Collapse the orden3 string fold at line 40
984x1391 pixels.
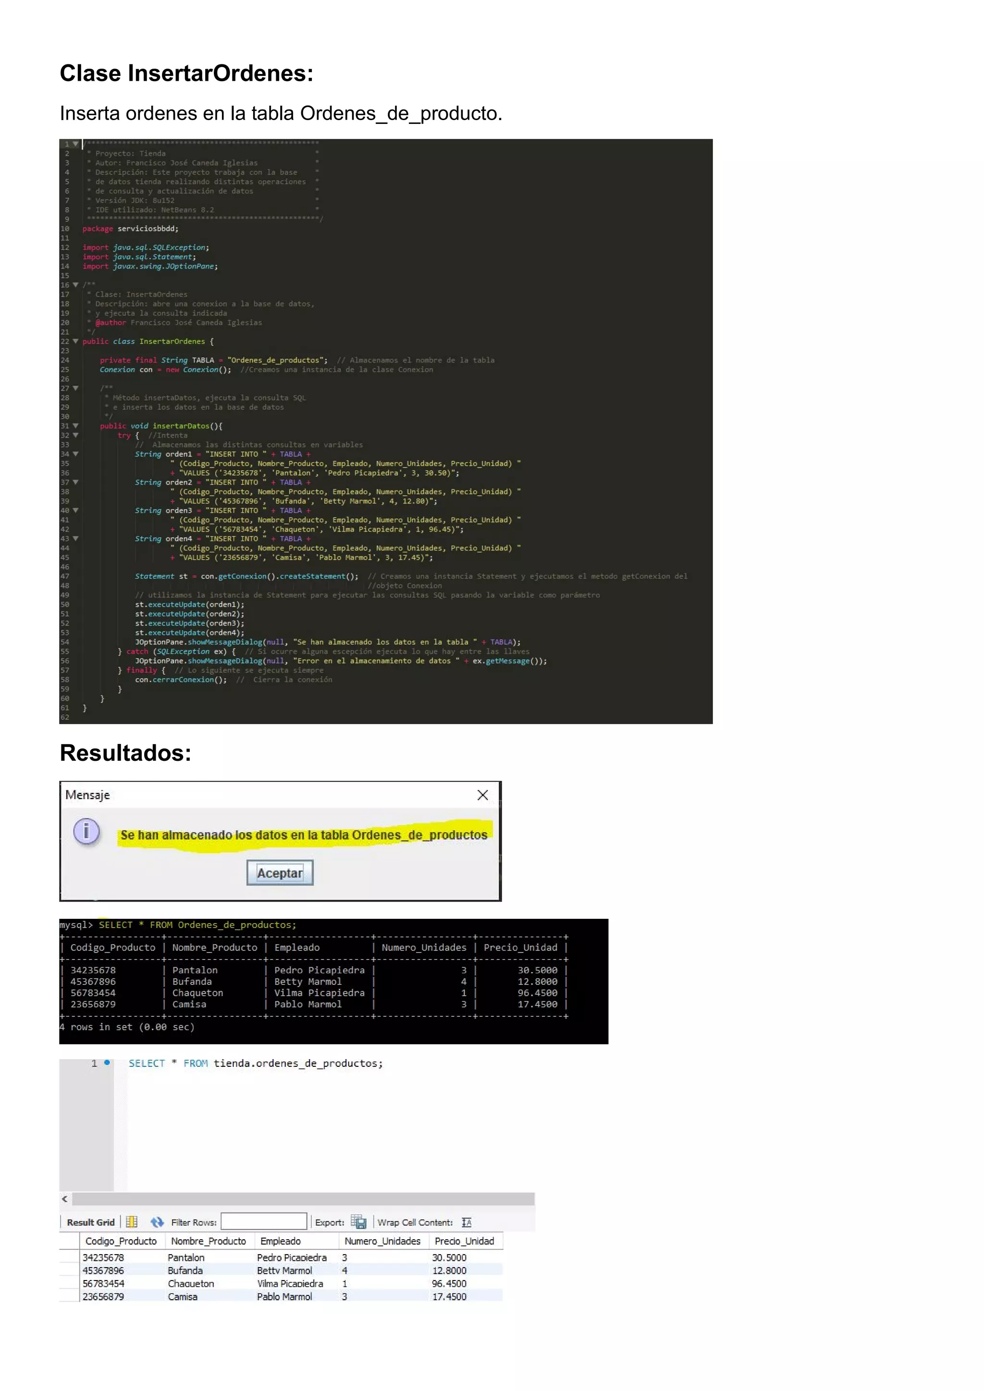76,510
